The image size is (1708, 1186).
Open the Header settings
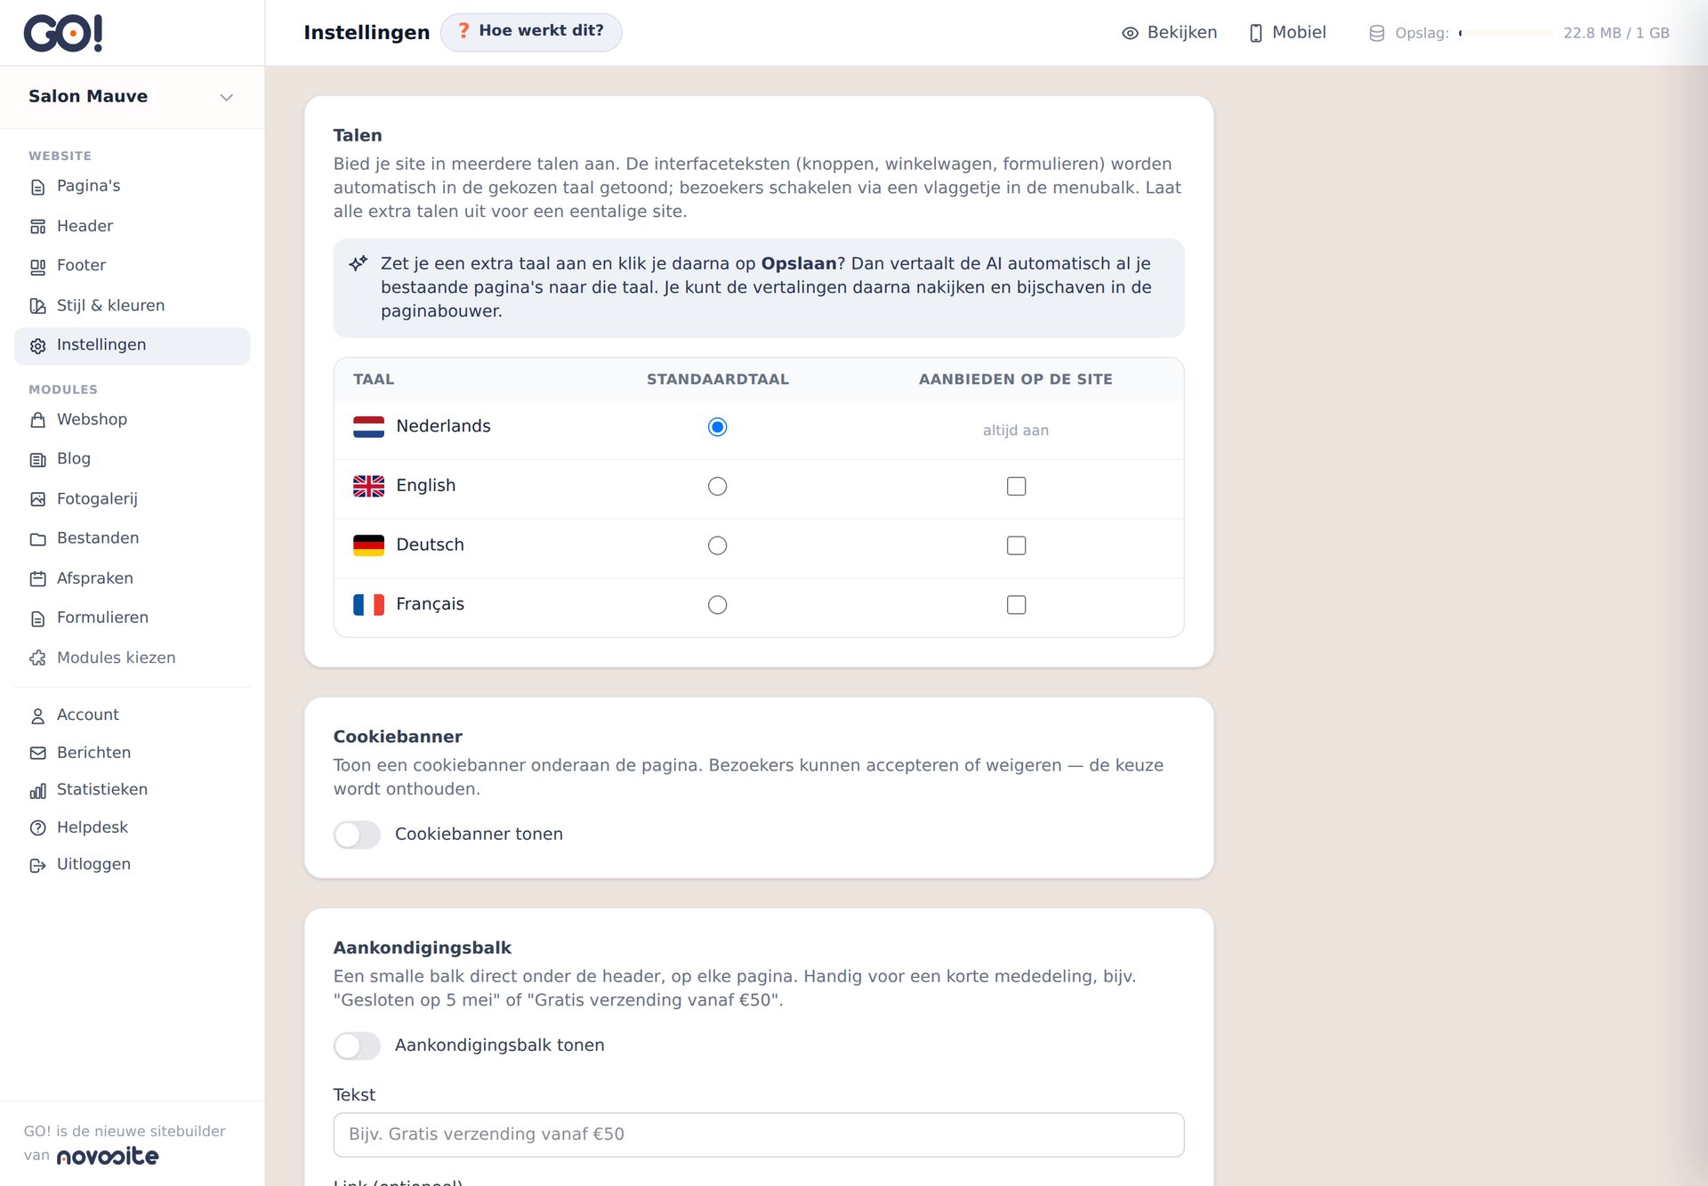point(132,226)
